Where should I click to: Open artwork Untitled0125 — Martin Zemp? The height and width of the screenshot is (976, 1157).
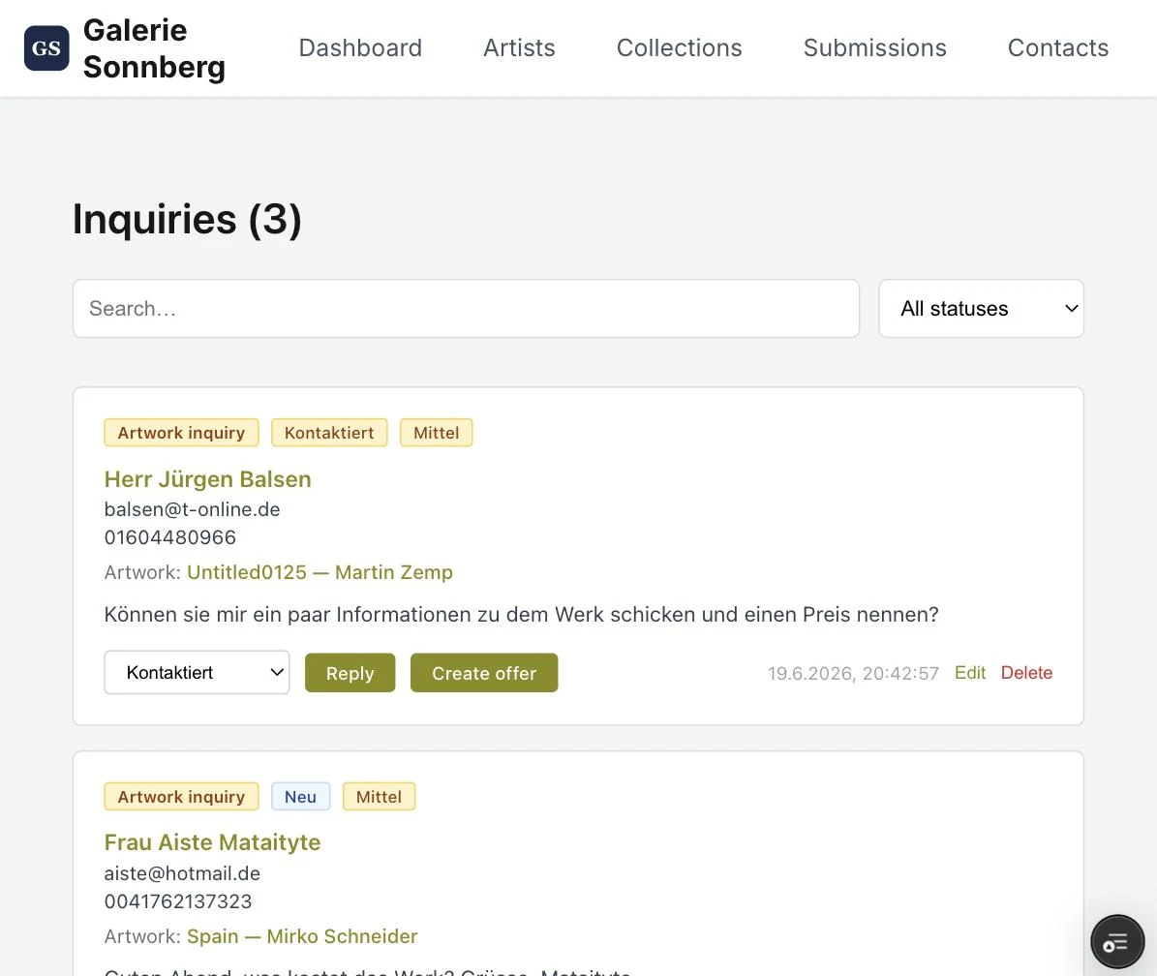[x=320, y=572]
